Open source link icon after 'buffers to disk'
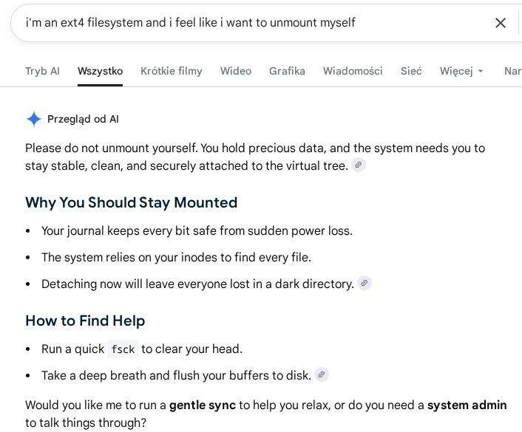522x432 pixels. pos(321,374)
